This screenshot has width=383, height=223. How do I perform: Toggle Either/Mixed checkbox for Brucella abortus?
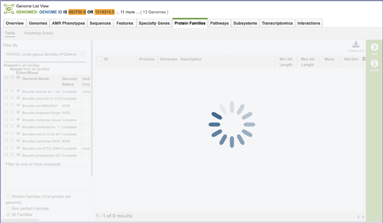18,91
